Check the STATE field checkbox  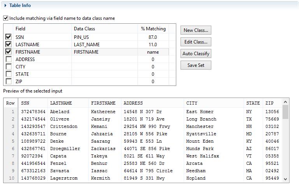click(x=9, y=74)
